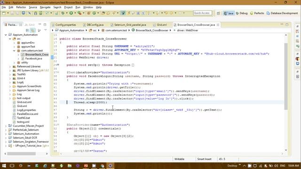Screen dimensions: 301x169
Task: Click the Package Explorer scroll right arrow
Action: [x=47, y=154]
